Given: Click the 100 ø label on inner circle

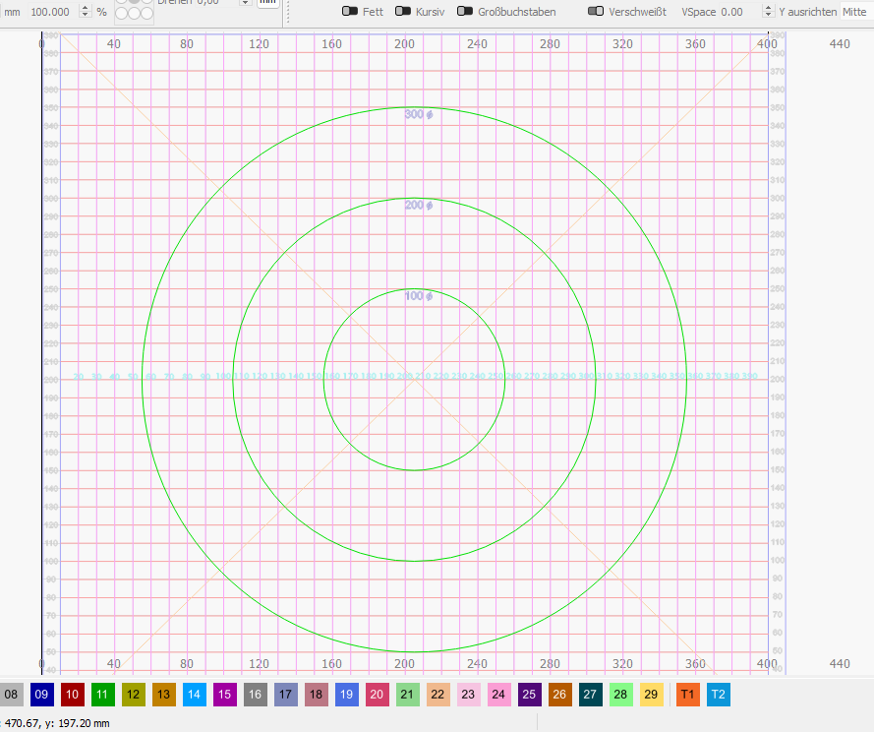Looking at the screenshot, I should (419, 296).
